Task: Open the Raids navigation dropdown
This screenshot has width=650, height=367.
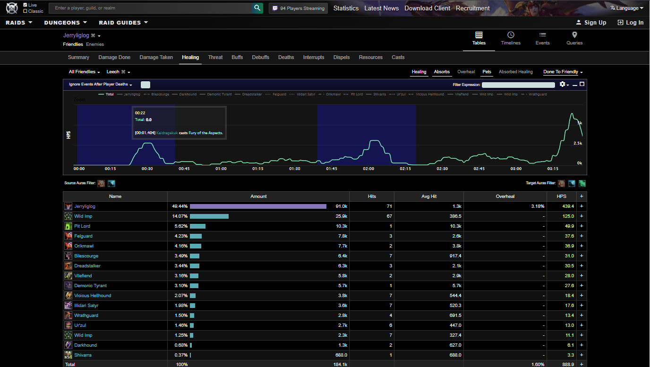Action: [19, 22]
